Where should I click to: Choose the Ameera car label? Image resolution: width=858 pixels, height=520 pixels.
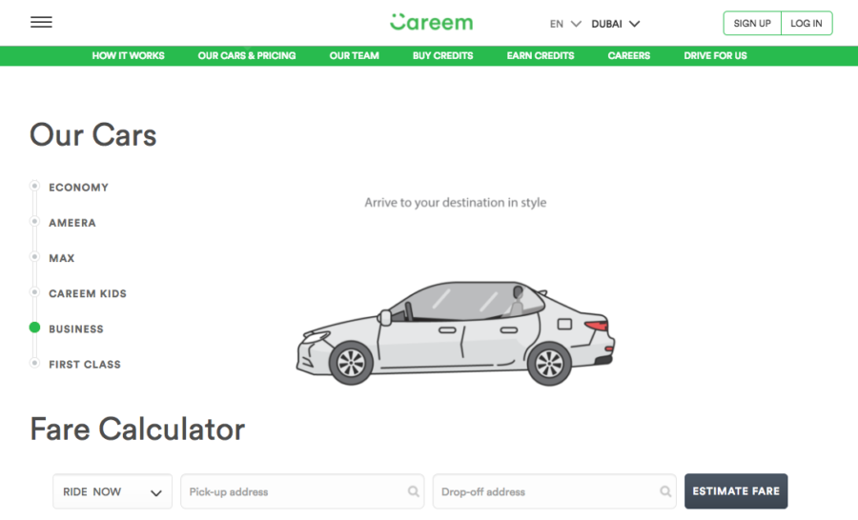coord(72,223)
